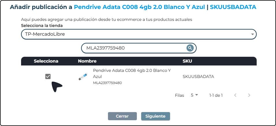Select the product name in table row
Screen dimensions: 276x126
(132, 73)
